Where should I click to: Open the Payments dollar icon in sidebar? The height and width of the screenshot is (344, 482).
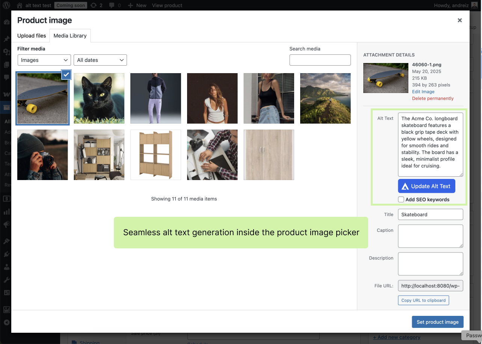pos(6,198)
